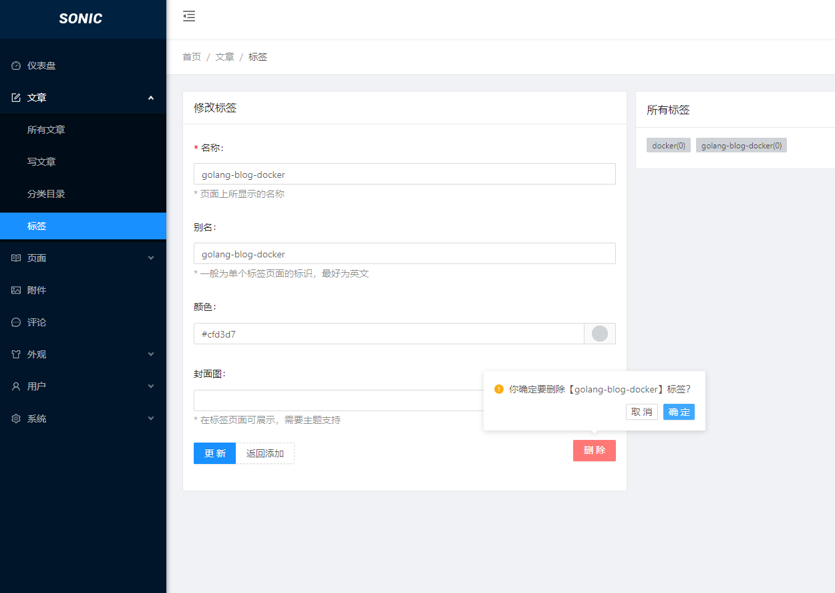The height and width of the screenshot is (593, 835).
Task: Expand the 用户 submenu chevron
Action: [151, 386]
